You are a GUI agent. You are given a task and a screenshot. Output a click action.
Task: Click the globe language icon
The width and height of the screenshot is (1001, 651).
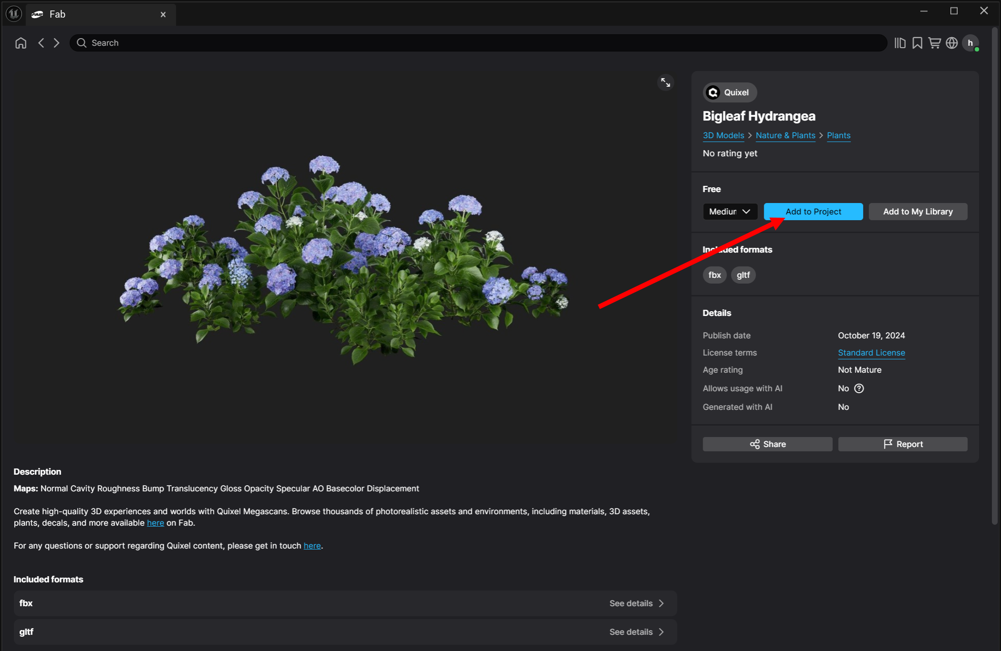pyautogui.click(x=951, y=43)
